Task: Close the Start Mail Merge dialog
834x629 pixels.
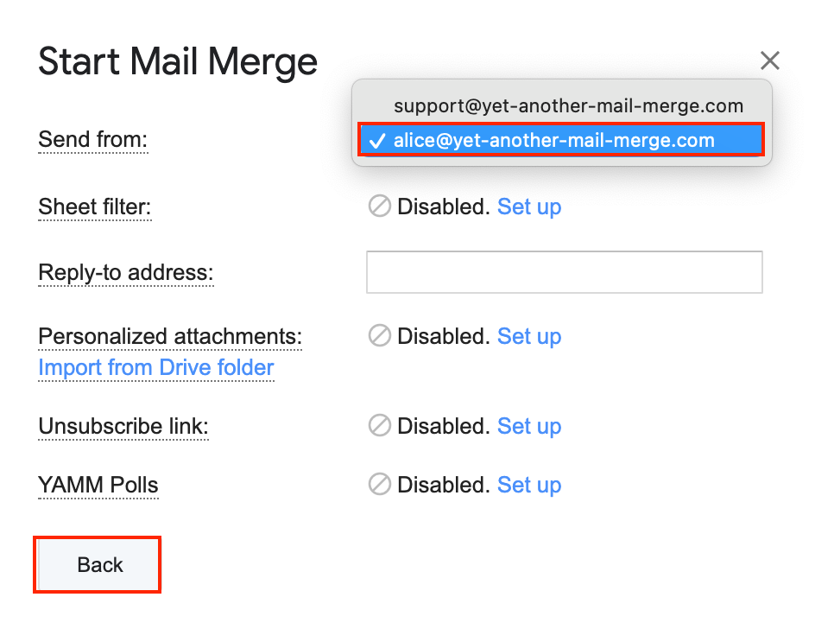Action: 769,60
